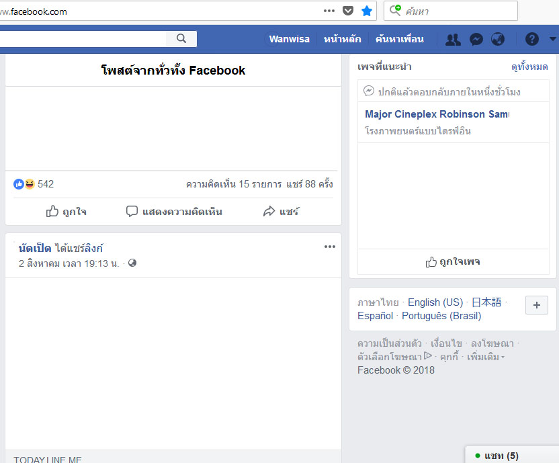The image size is (559, 463).
Task: Click the public audience globe icon
Action: pyautogui.click(x=132, y=263)
